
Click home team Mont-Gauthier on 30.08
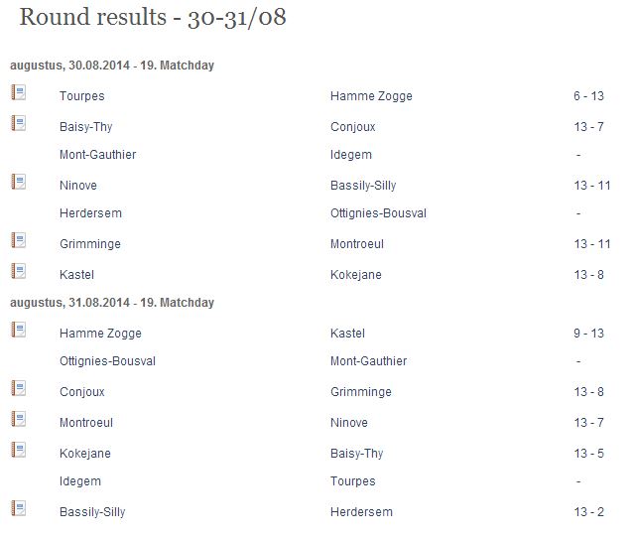[98, 155]
